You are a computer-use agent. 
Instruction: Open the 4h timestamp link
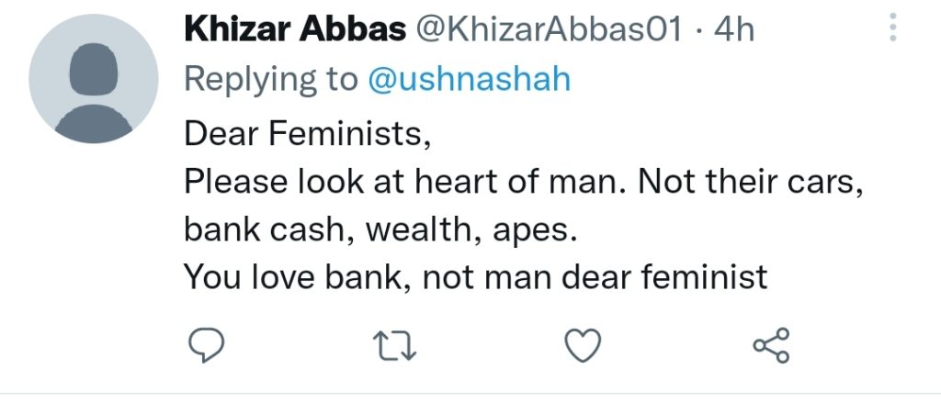[733, 28]
